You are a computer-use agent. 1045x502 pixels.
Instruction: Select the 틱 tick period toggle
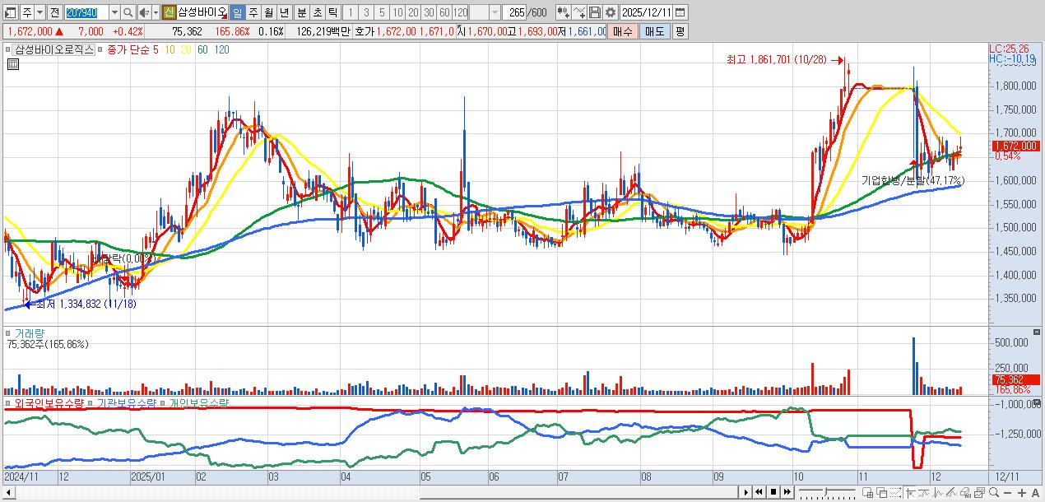tap(333, 12)
